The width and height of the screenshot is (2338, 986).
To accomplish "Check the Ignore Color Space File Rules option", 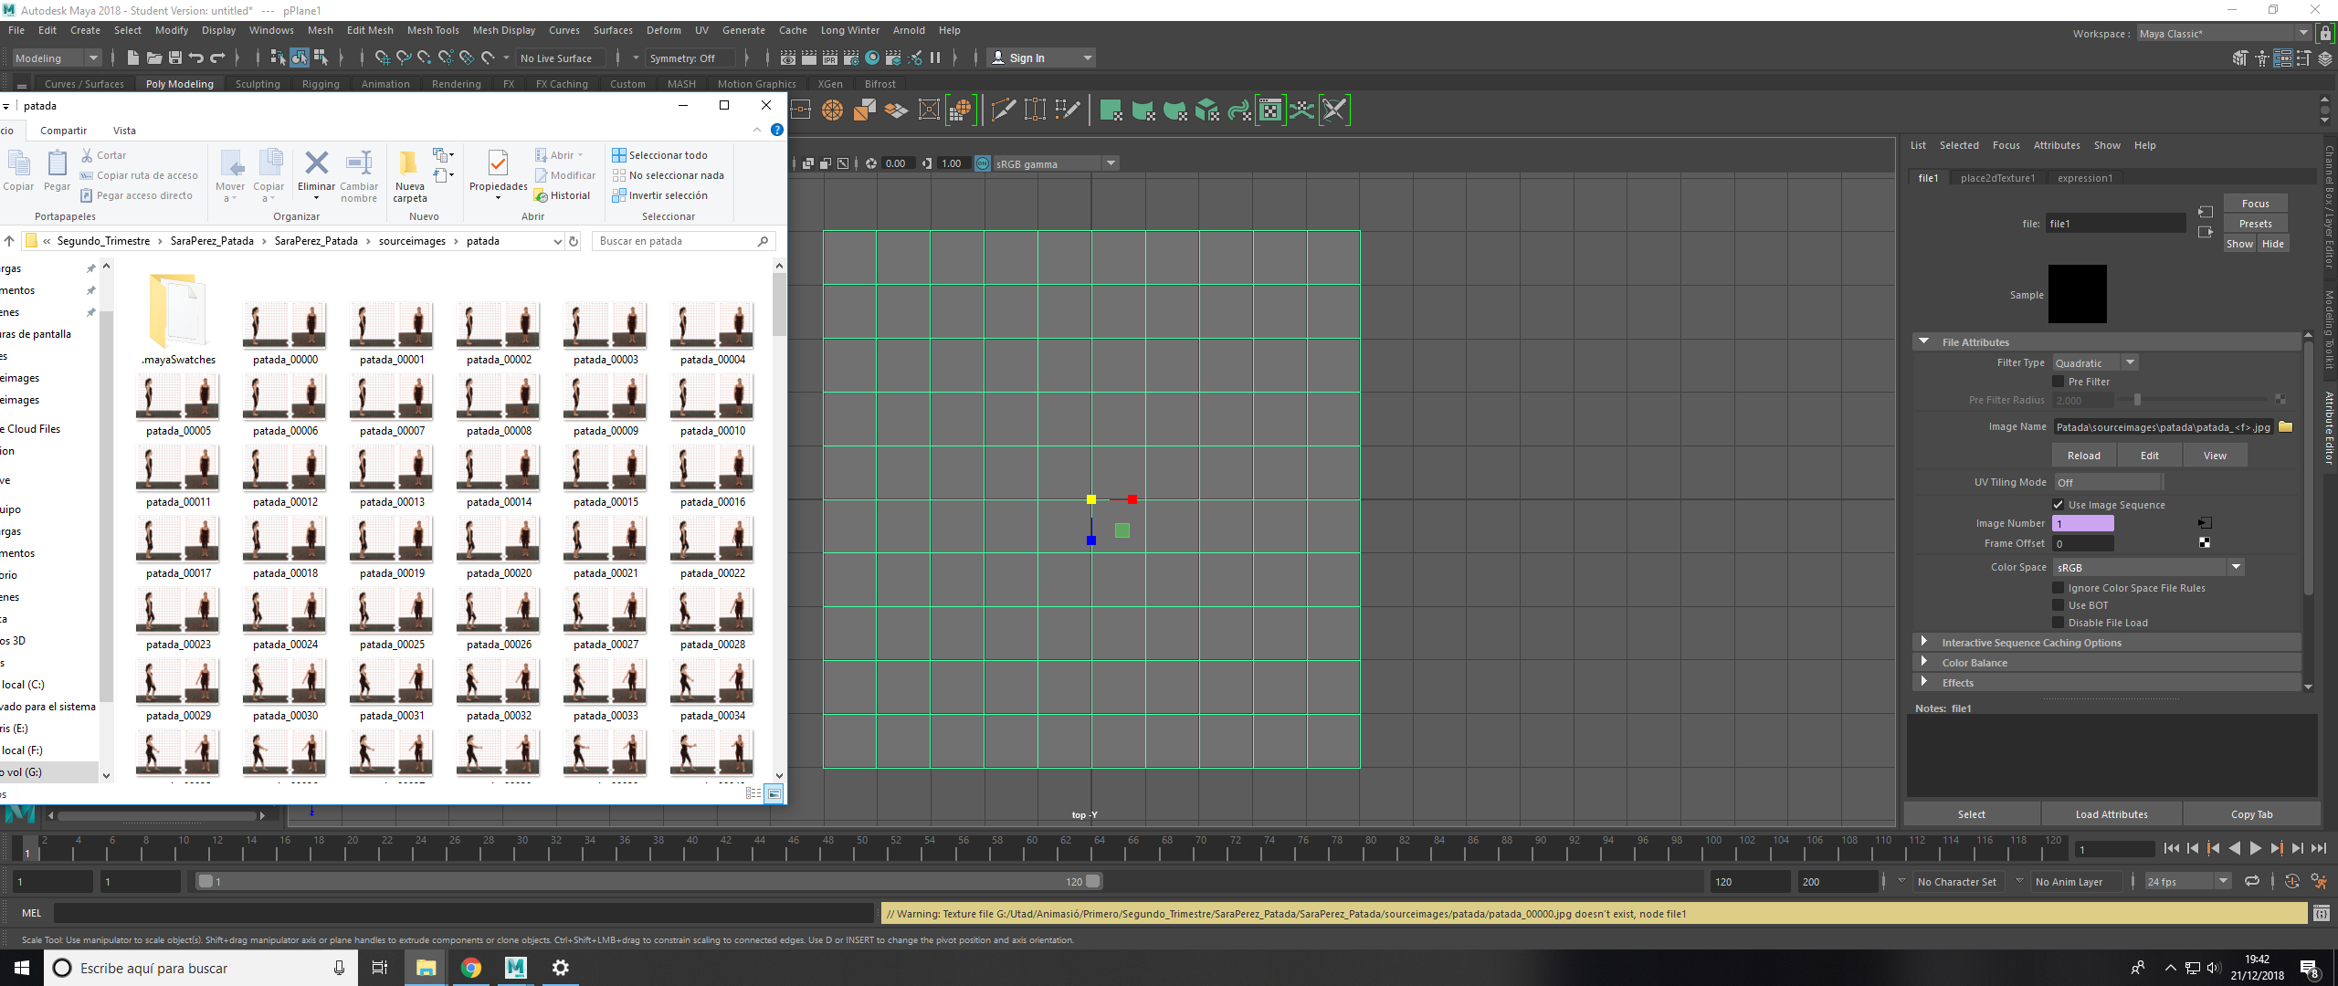I will click(2059, 587).
